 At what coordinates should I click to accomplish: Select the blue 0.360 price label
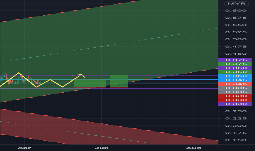click(235, 76)
